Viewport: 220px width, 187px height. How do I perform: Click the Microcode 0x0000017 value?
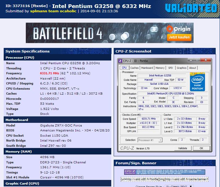(50, 99)
